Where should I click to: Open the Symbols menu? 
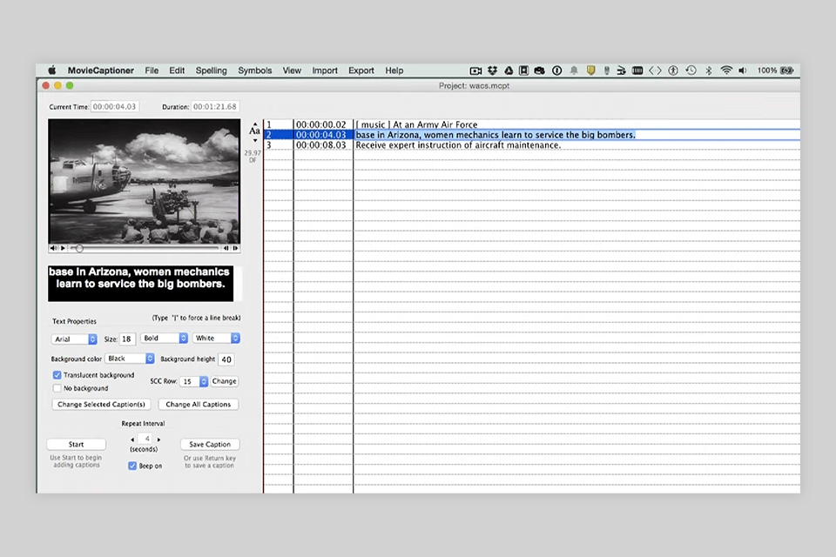254,70
